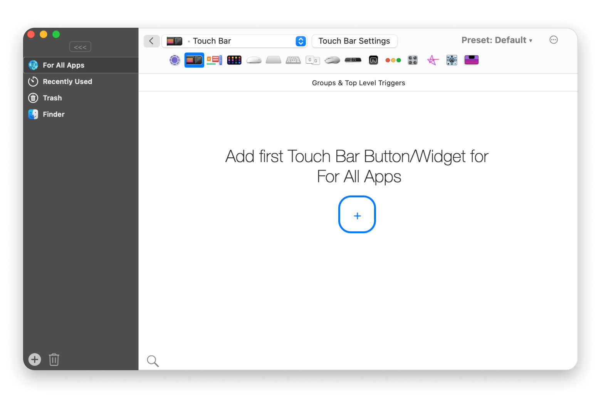The height and width of the screenshot is (401, 601).
Task: Select the purple notch bar icon
Action: [472, 60]
